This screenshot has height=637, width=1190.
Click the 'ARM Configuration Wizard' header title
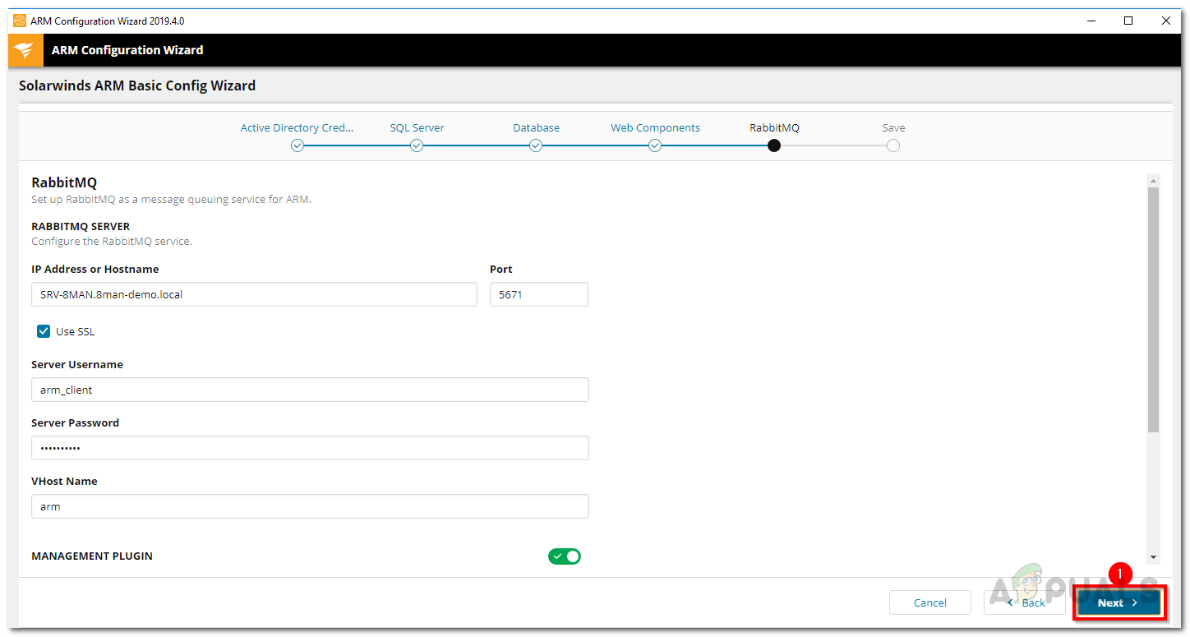(127, 50)
